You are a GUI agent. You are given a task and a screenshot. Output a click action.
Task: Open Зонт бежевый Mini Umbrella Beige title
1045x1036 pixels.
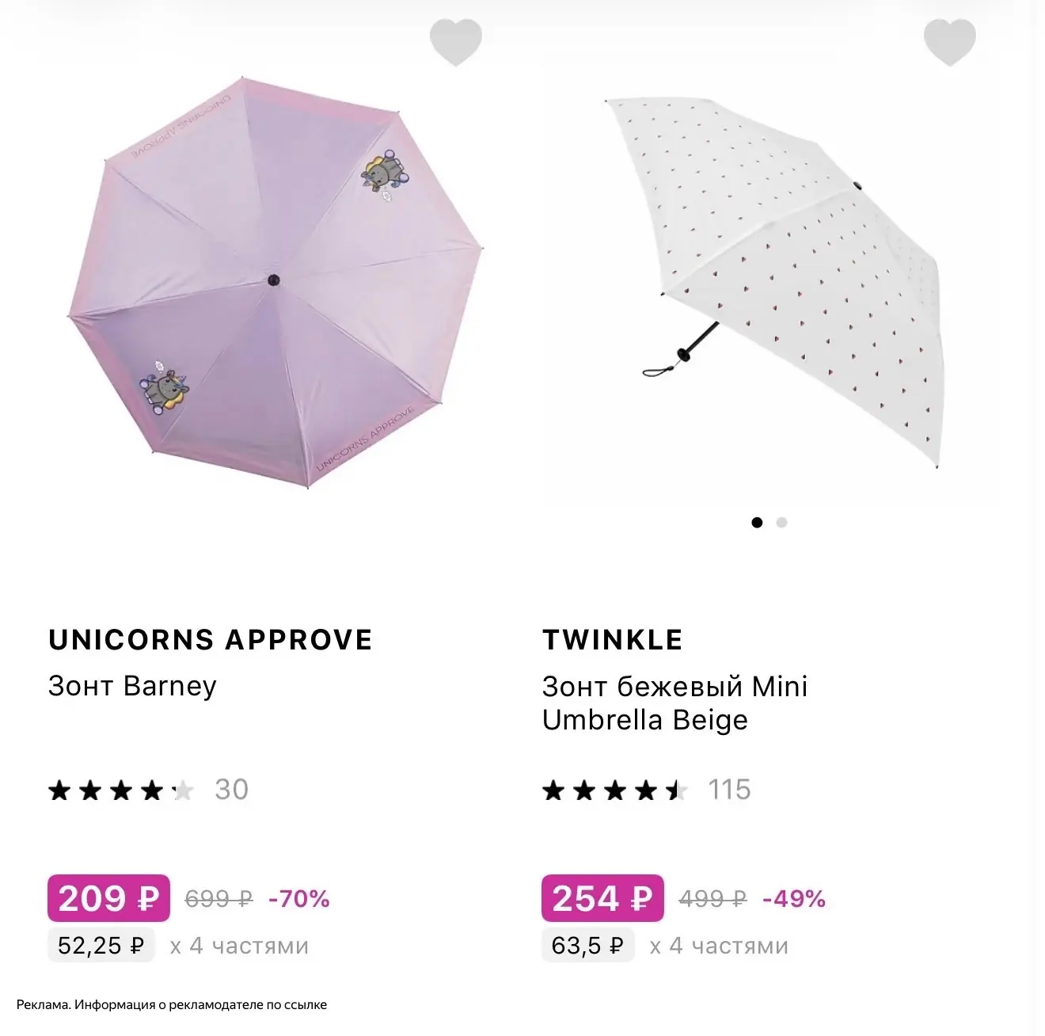click(674, 703)
